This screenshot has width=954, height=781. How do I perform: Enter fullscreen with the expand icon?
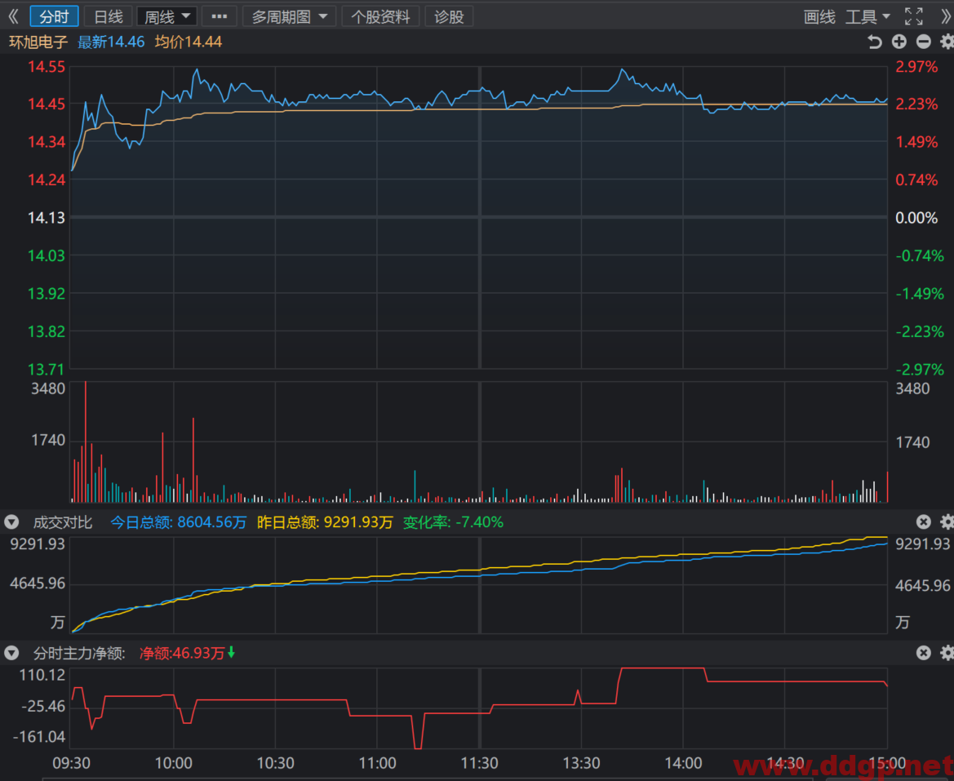pyautogui.click(x=913, y=16)
